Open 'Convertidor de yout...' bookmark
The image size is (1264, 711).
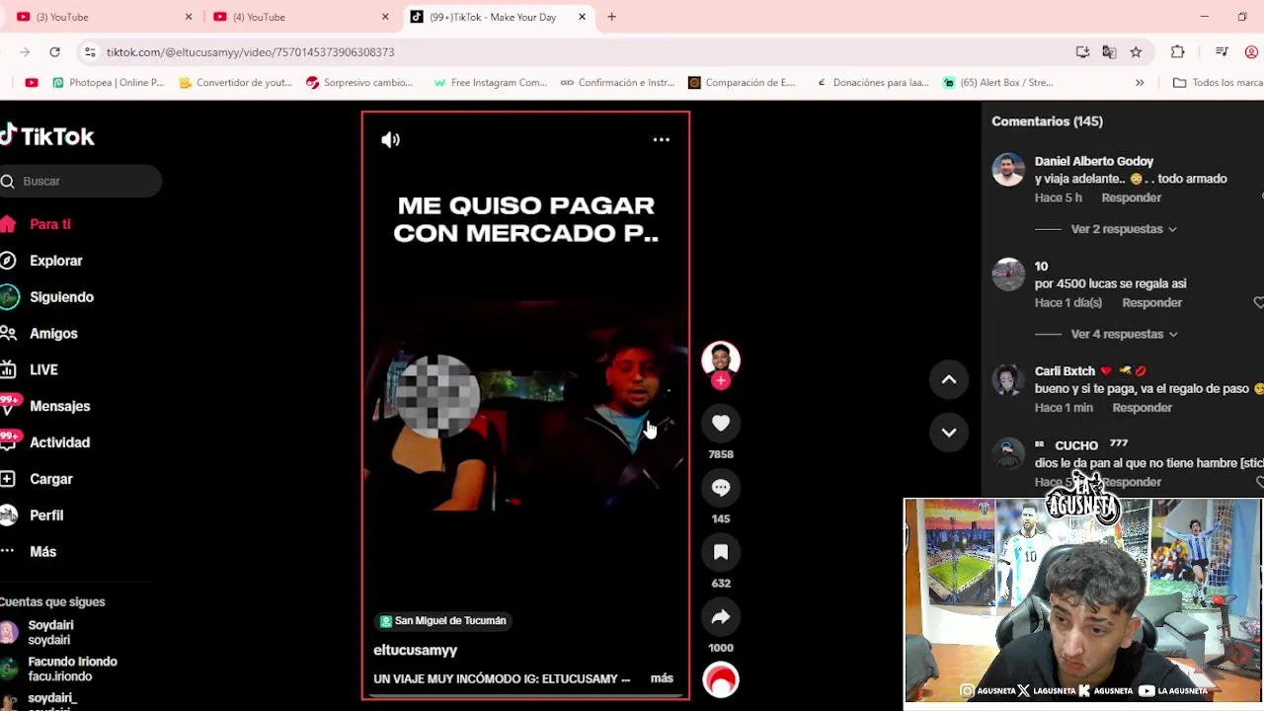pos(235,83)
